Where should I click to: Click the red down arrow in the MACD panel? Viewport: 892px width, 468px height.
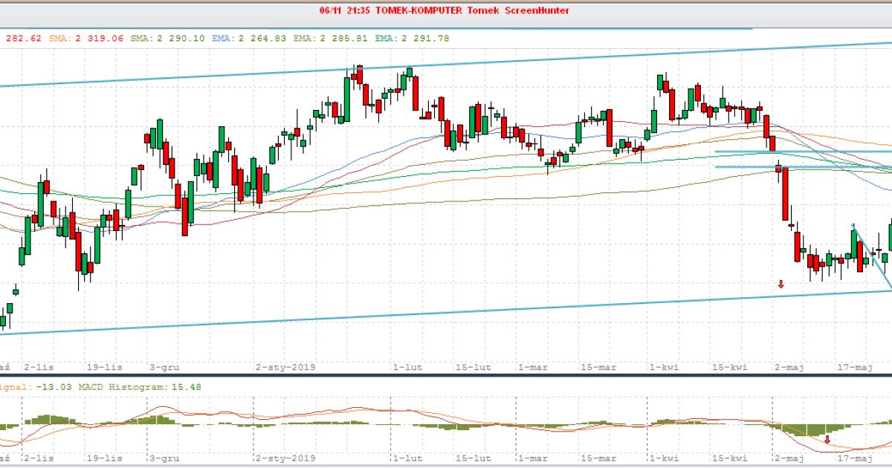click(x=827, y=440)
